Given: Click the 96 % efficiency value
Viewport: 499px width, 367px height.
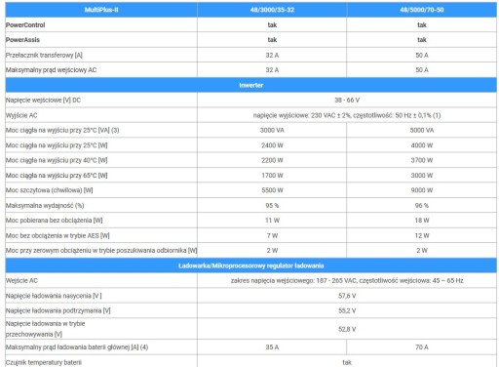Looking at the screenshot, I should pos(422,206).
